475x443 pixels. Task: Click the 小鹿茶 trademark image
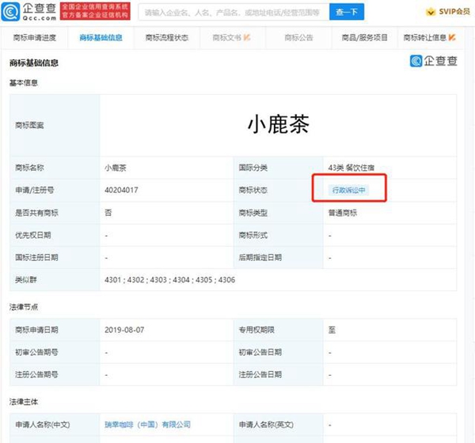(278, 124)
